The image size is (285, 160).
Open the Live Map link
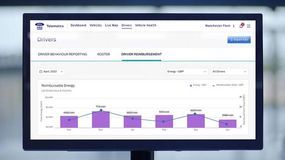point(112,26)
